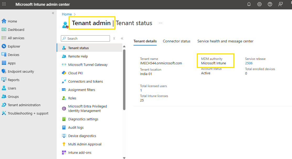Click the breadcrumb chevron after Home
Screen dimensions: 292x159
(75, 14)
